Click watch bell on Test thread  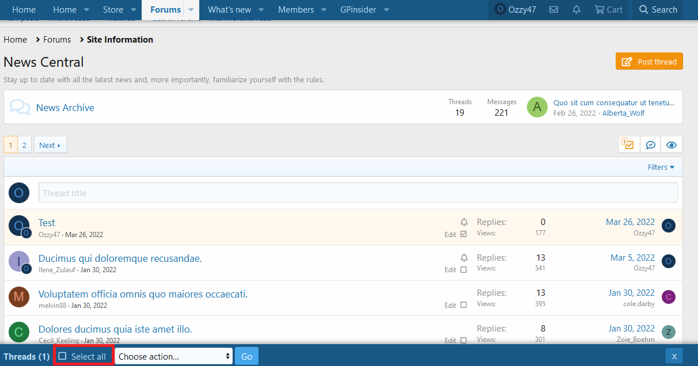(464, 222)
